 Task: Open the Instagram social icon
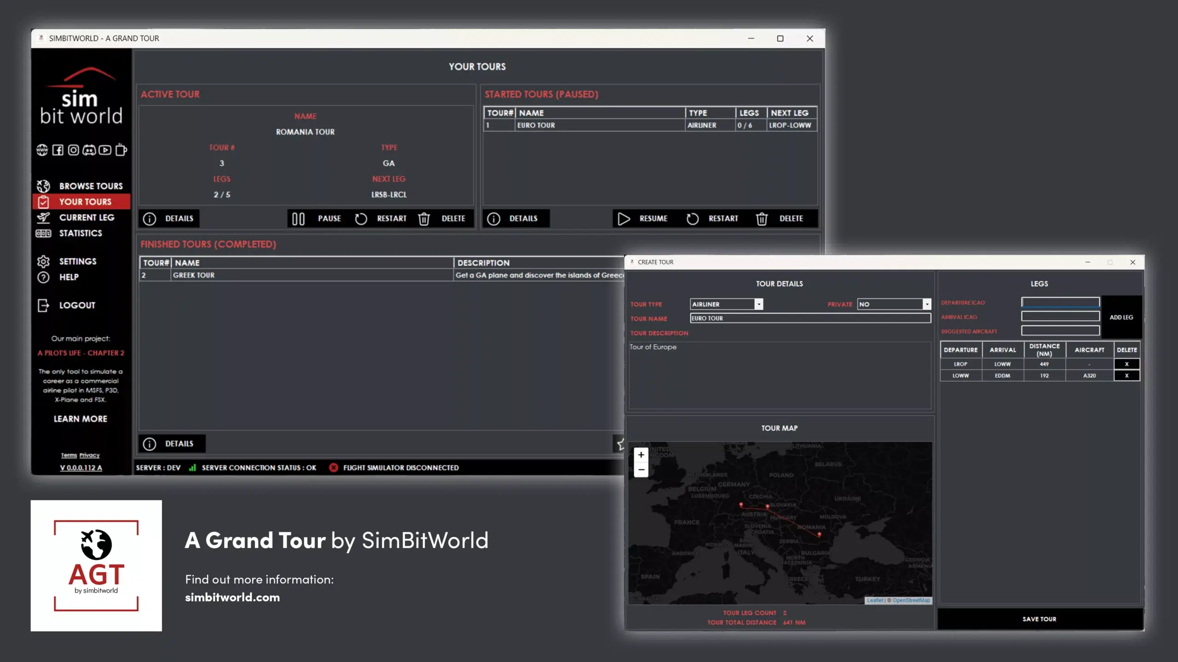[73, 150]
